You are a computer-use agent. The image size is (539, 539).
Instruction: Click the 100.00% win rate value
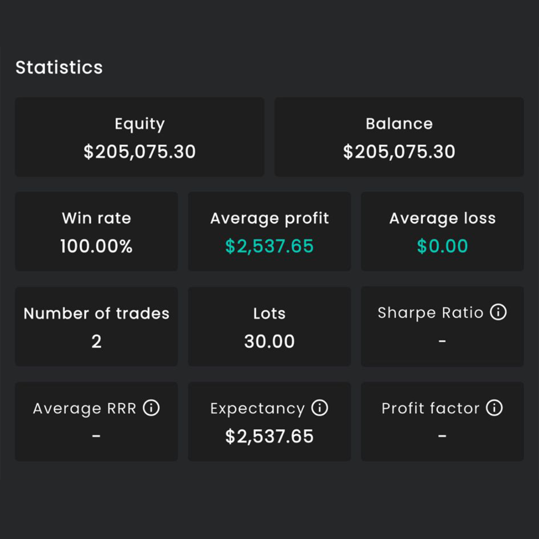[x=96, y=246]
